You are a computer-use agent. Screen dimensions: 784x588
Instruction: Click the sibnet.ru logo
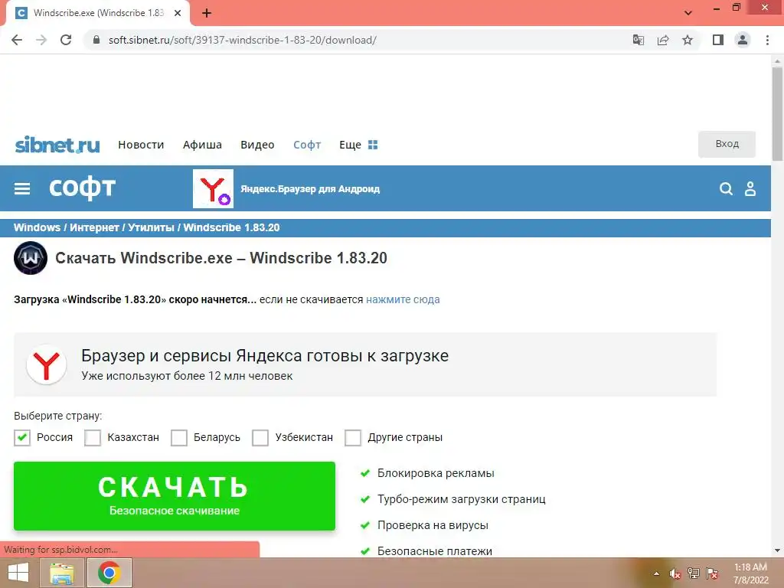(x=57, y=145)
